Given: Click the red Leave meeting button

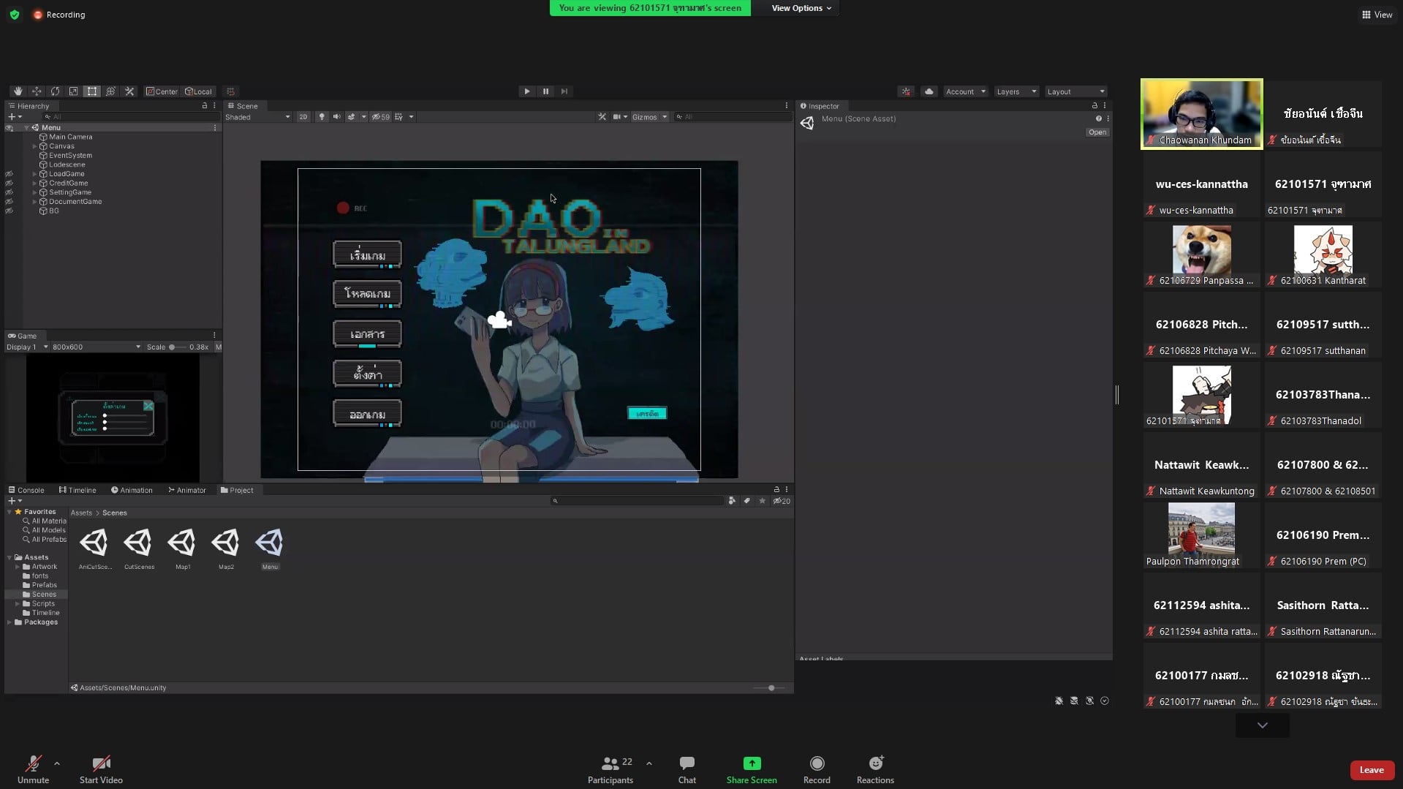Looking at the screenshot, I should [1371, 770].
